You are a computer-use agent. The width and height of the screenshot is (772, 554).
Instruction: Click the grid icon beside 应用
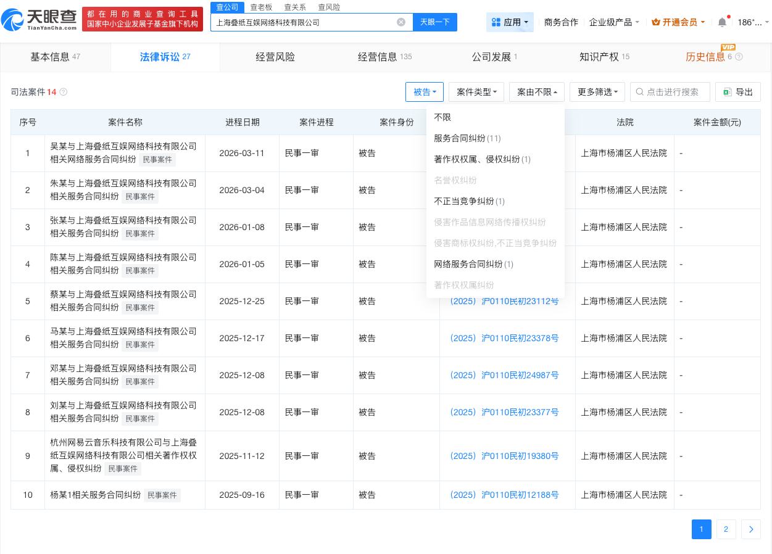497,22
